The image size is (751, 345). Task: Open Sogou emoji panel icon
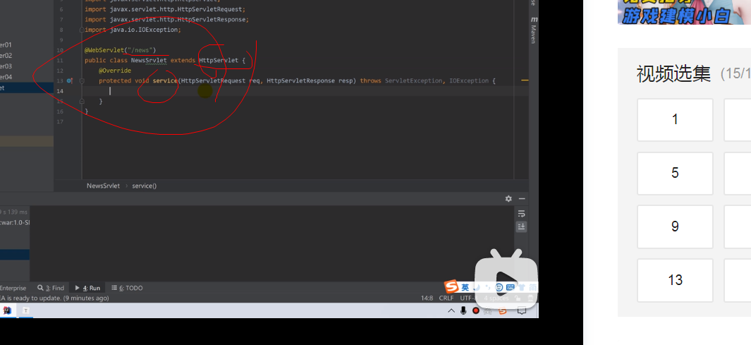coord(499,288)
